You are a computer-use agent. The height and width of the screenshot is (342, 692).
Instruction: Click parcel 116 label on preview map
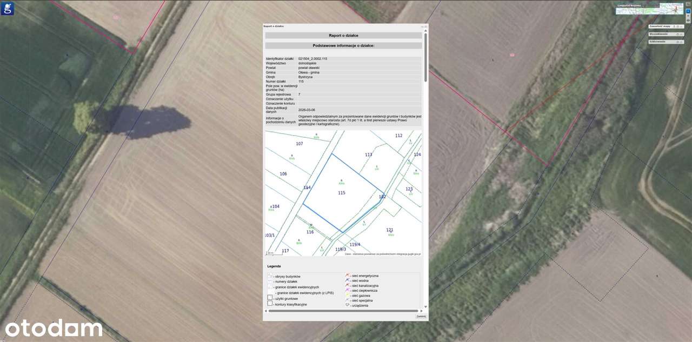[310, 232]
